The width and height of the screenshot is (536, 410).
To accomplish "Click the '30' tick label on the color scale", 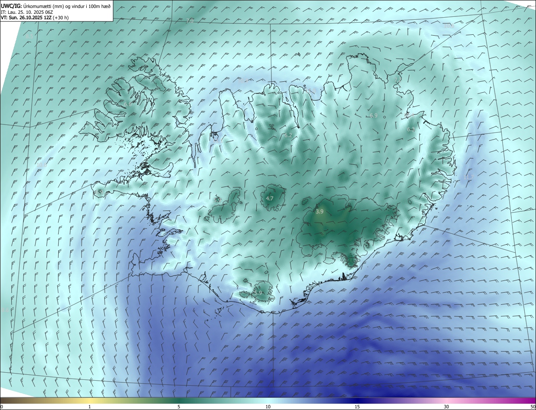I will point(446,407).
